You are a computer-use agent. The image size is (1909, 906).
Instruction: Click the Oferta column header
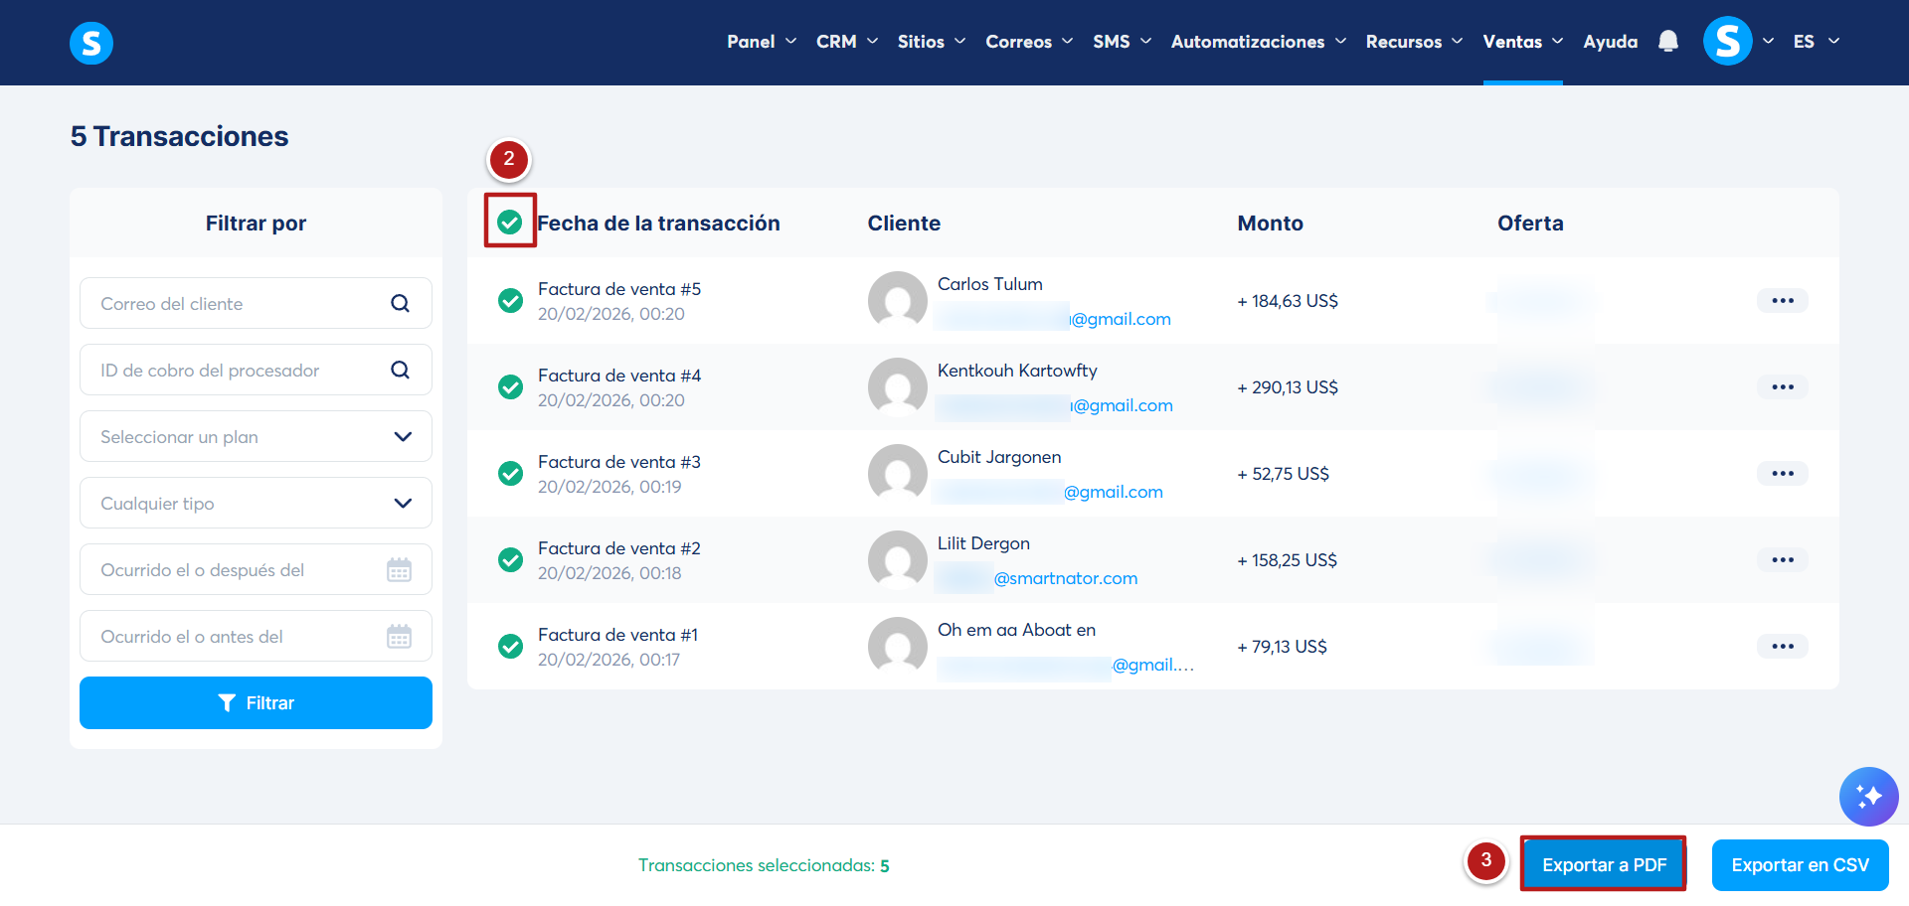[x=1530, y=223]
